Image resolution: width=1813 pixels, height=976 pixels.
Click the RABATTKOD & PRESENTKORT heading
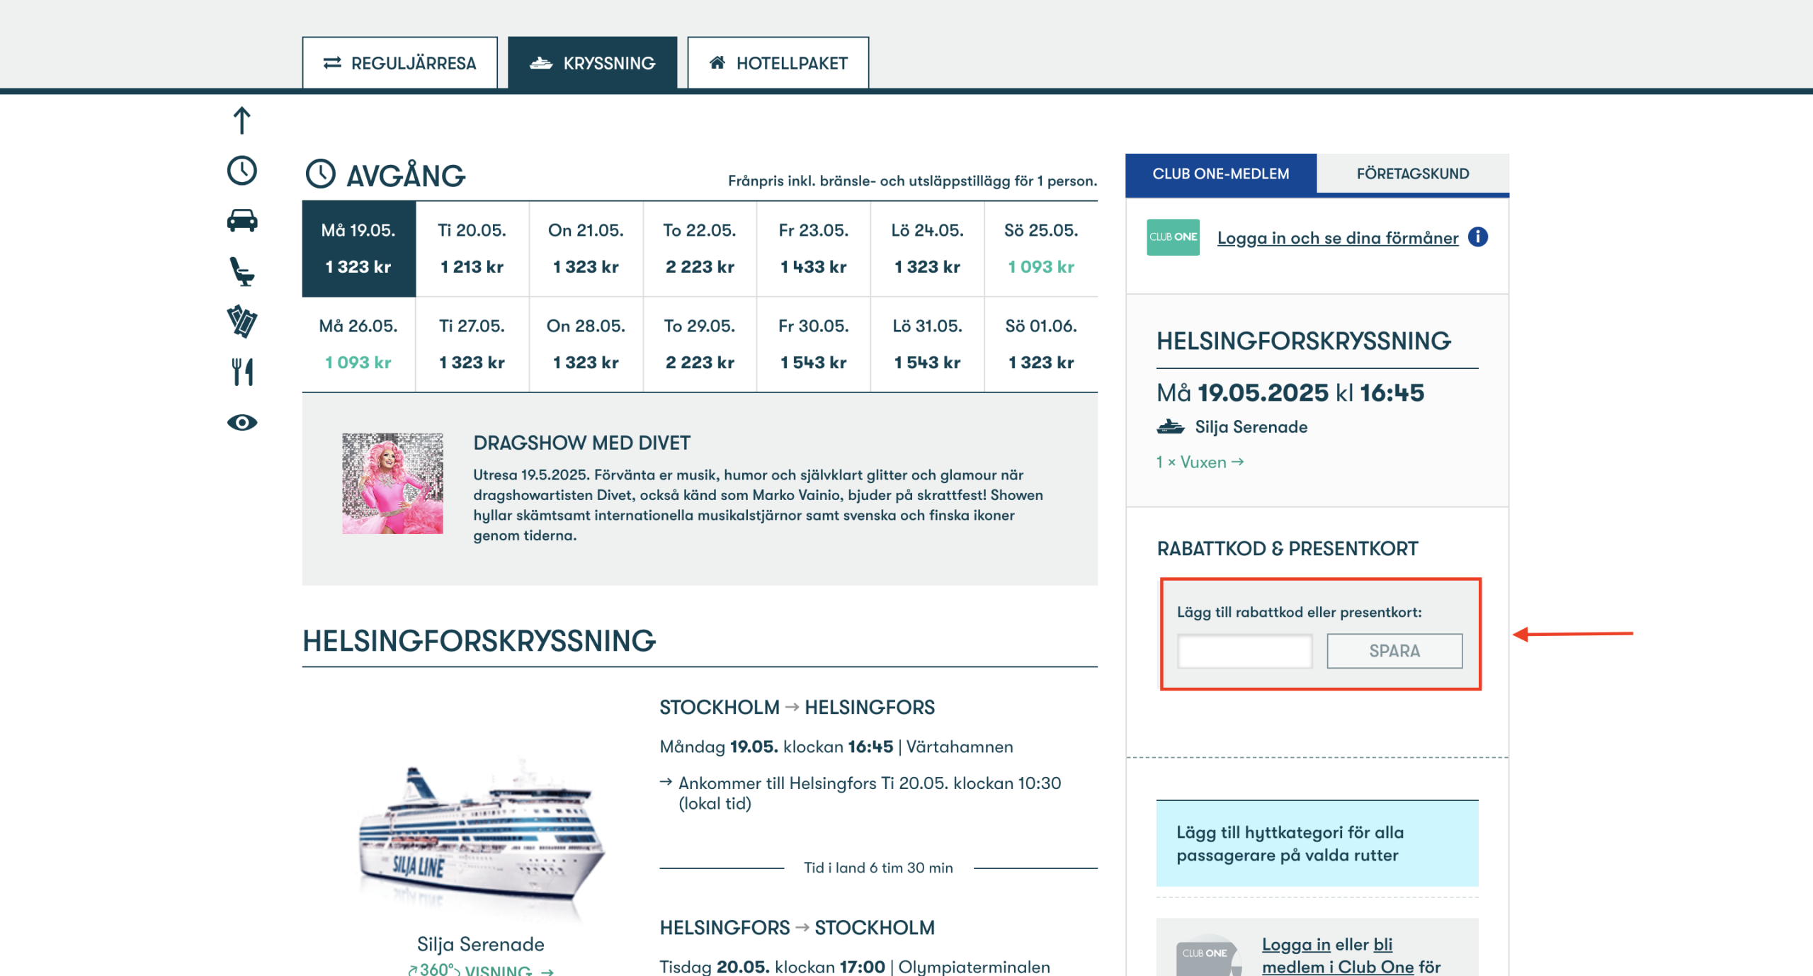coord(1287,549)
